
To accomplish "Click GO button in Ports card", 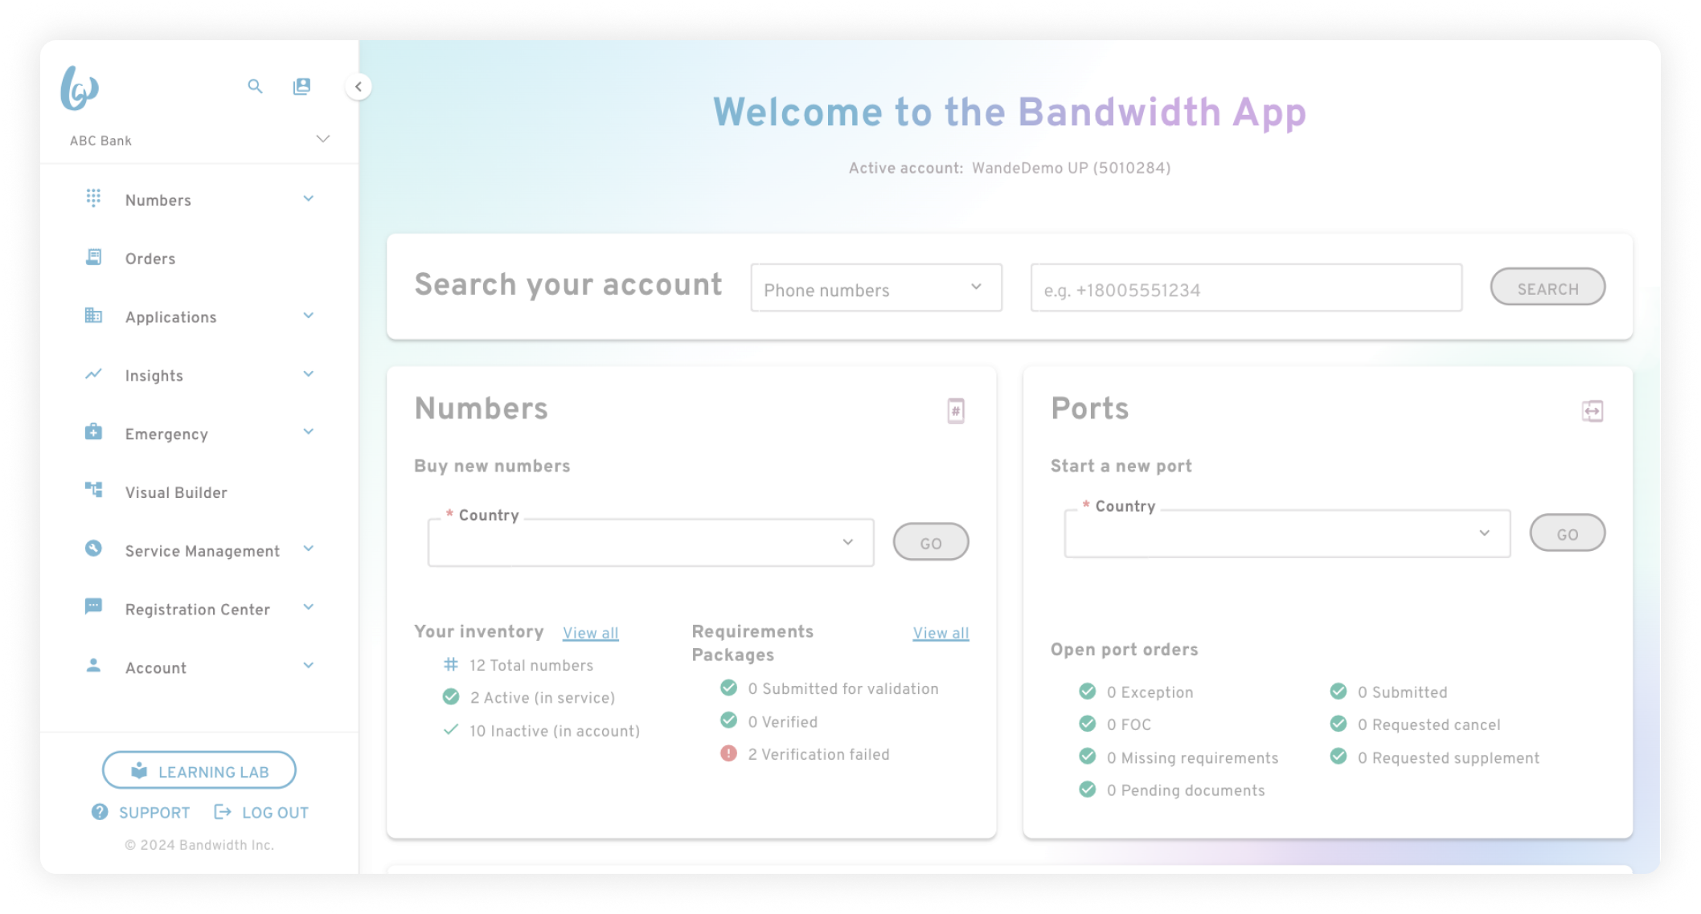I will pyautogui.click(x=1568, y=533).
